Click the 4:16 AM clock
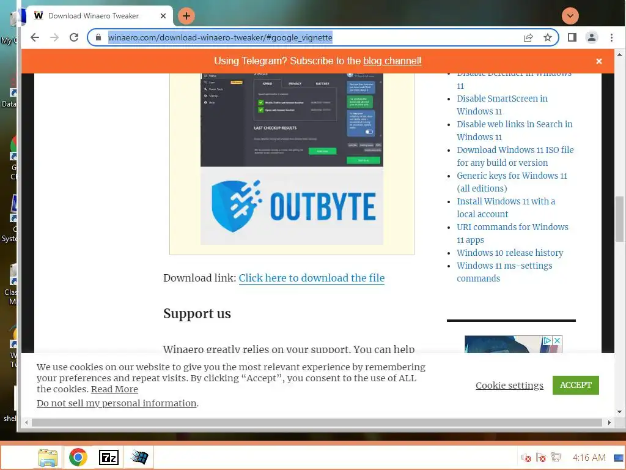626x470 pixels. (589, 457)
